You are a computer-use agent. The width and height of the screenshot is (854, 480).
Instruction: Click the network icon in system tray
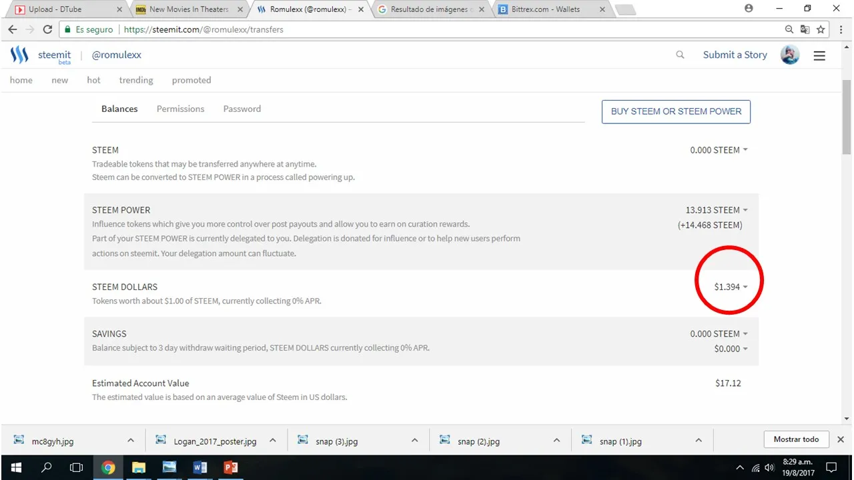pyautogui.click(x=755, y=467)
